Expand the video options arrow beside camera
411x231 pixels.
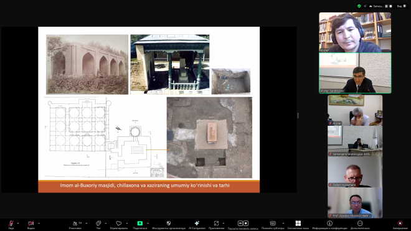(39, 224)
